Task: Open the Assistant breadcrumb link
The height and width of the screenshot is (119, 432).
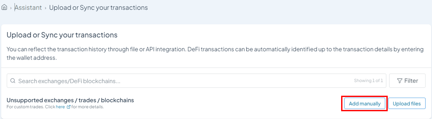Action: [28, 7]
